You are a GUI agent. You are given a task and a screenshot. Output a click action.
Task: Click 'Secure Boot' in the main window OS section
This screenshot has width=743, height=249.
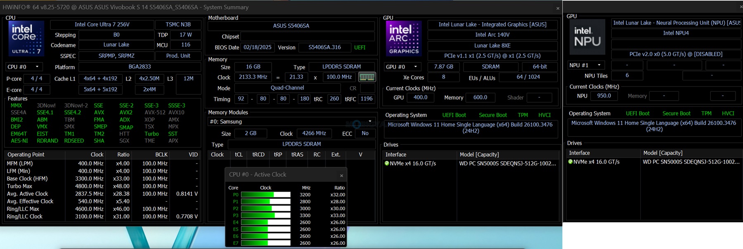click(493, 115)
